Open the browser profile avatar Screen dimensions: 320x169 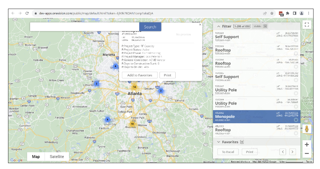(x=301, y=13)
